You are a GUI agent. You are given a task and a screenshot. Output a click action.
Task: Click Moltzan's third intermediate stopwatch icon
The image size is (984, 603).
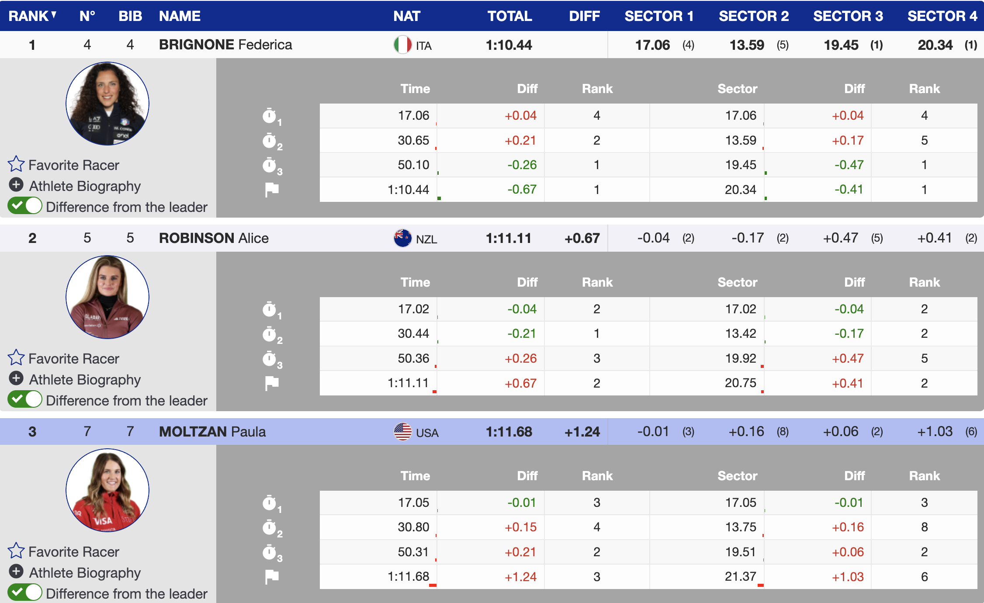pyautogui.click(x=270, y=553)
